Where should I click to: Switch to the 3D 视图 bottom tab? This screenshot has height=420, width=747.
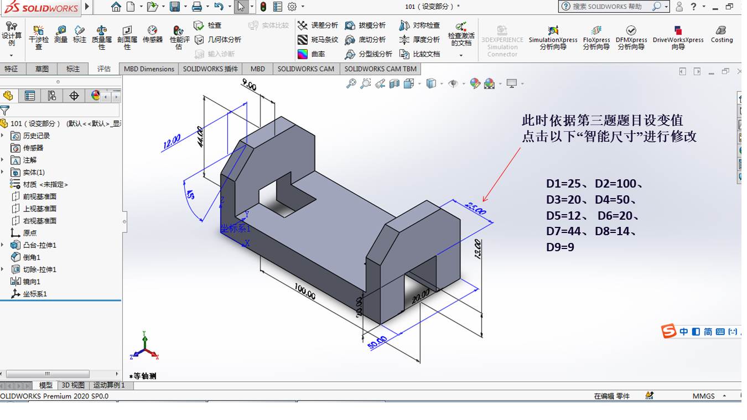point(73,385)
